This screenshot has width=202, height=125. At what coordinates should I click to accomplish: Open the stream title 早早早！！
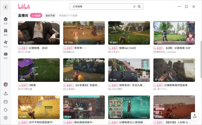[x=80, y=48]
